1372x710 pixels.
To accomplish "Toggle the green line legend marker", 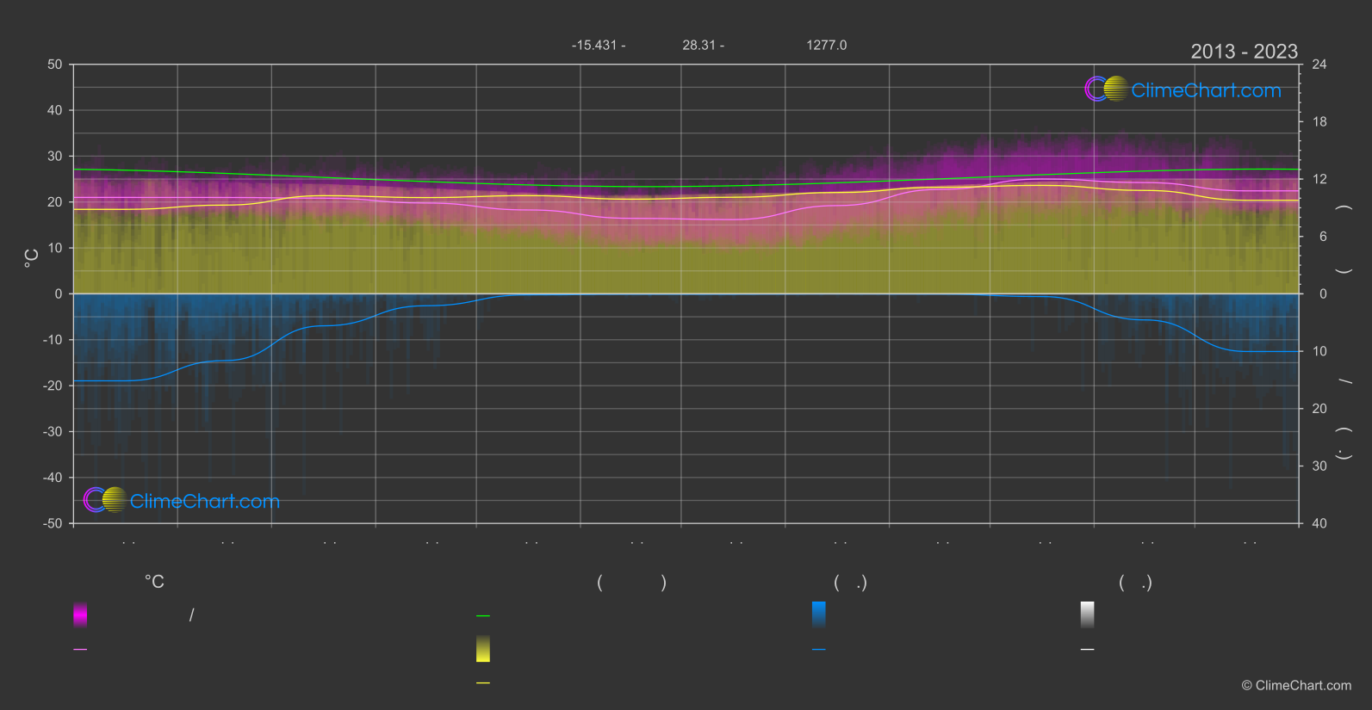I will [483, 616].
